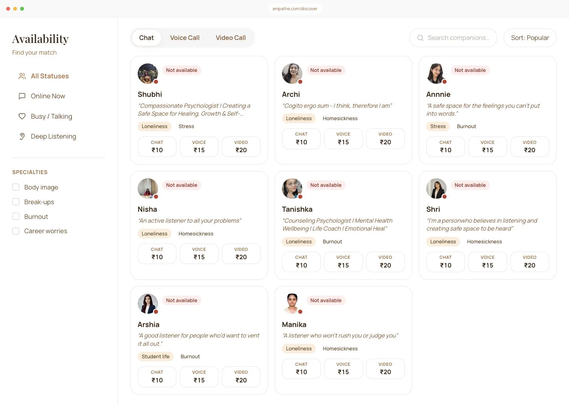
Task: Open Tanishka's name heading
Action: (x=297, y=209)
